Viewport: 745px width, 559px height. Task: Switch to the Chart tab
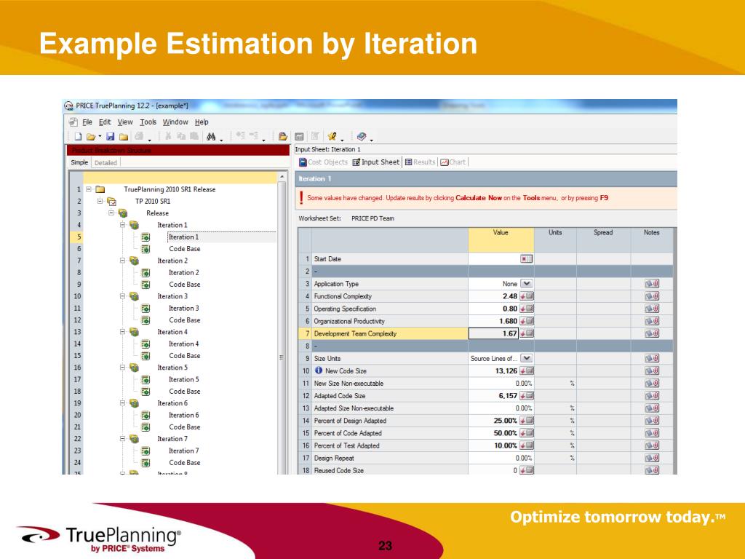[453, 162]
